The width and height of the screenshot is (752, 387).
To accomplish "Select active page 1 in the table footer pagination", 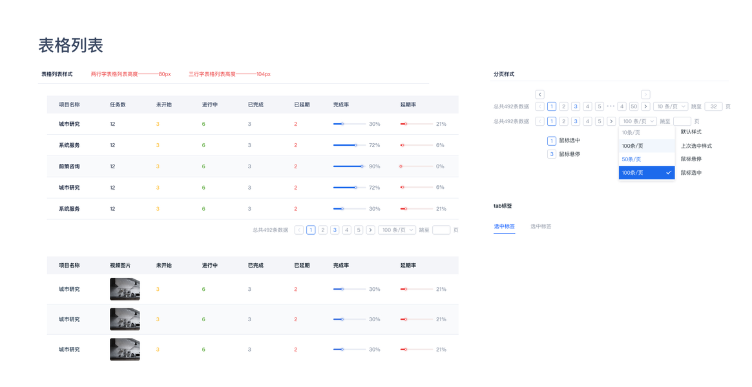I will click(311, 230).
